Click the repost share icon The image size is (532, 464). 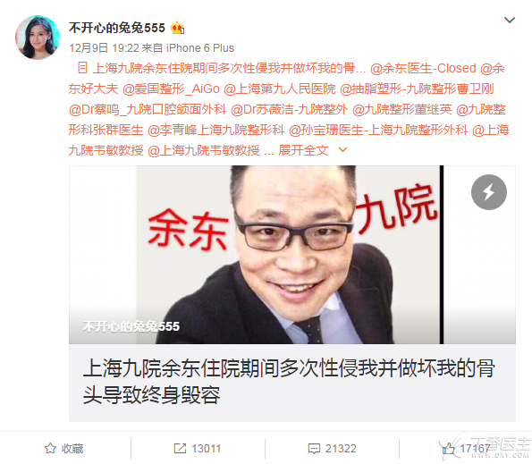(x=180, y=448)
